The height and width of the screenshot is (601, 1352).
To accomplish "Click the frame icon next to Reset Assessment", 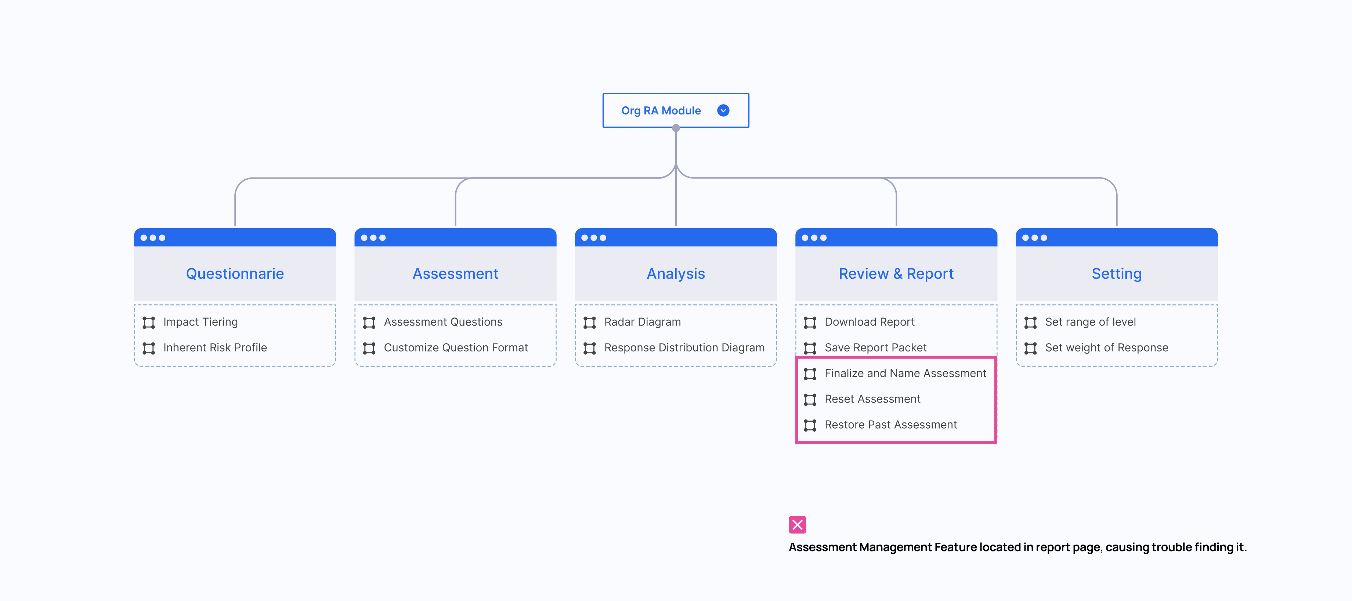I will click(810, 399).
